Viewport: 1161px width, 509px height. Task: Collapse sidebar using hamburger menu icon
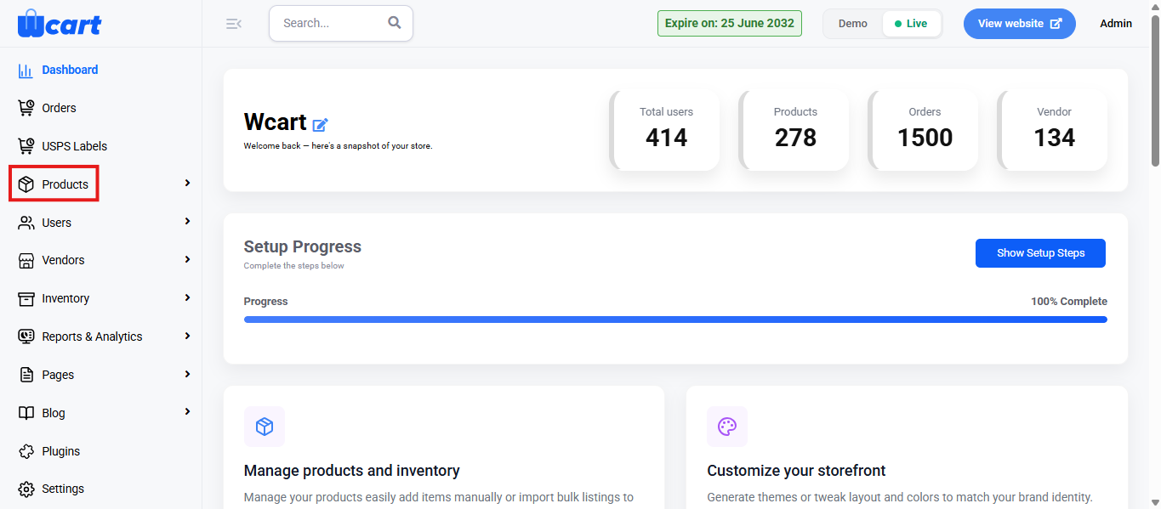point(234,24)
